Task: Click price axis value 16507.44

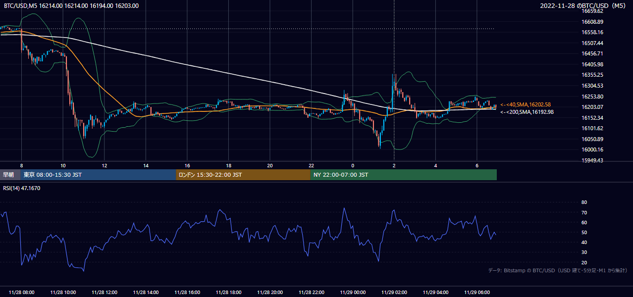Action: pos(593,43)
